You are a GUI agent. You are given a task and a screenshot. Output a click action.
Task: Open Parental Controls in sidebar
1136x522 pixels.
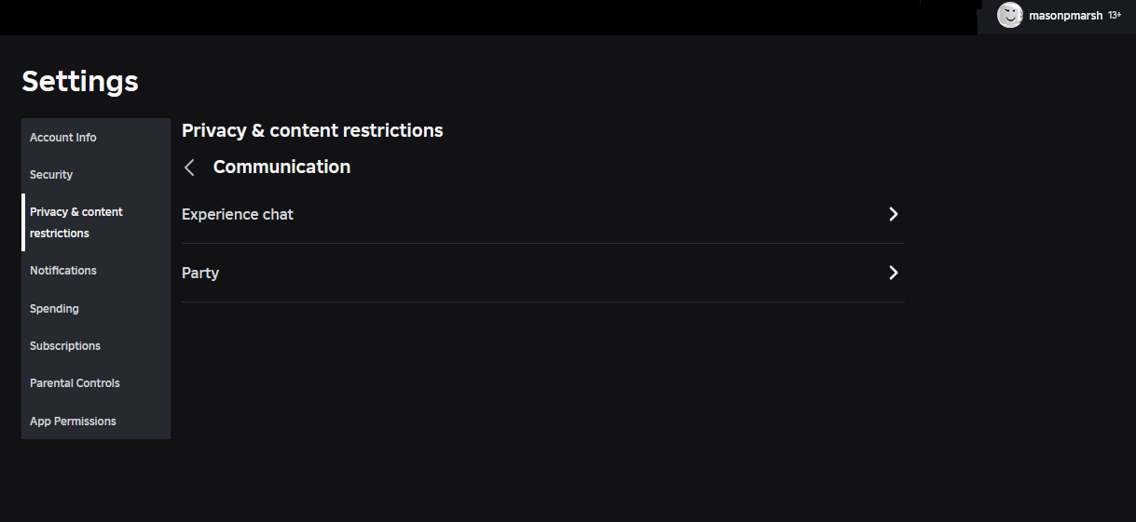pos(96,382)
